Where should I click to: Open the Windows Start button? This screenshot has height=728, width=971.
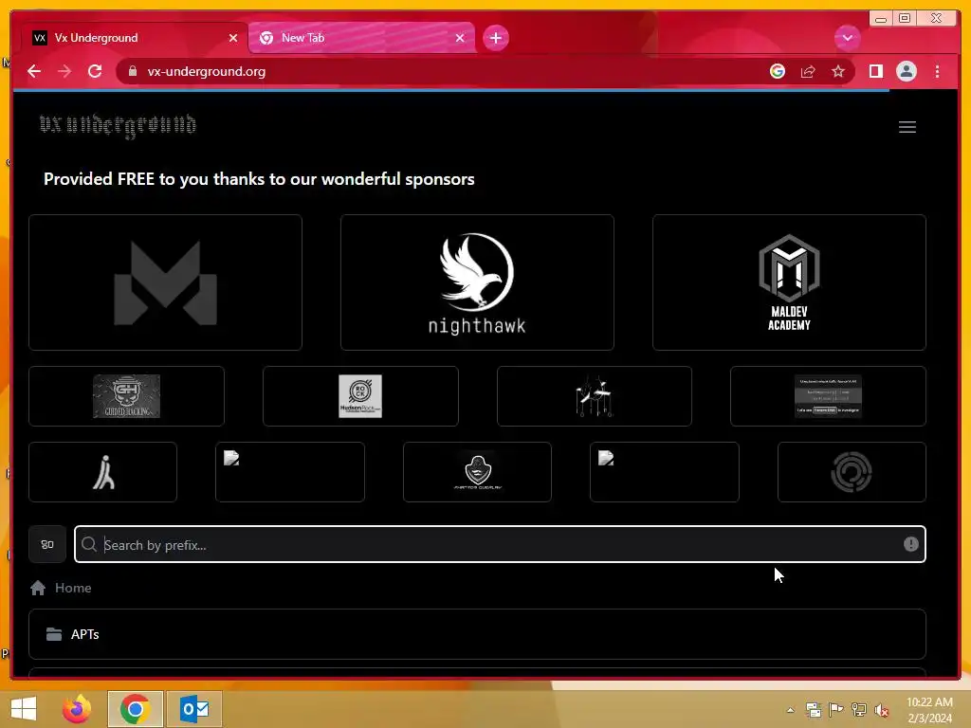24,709
